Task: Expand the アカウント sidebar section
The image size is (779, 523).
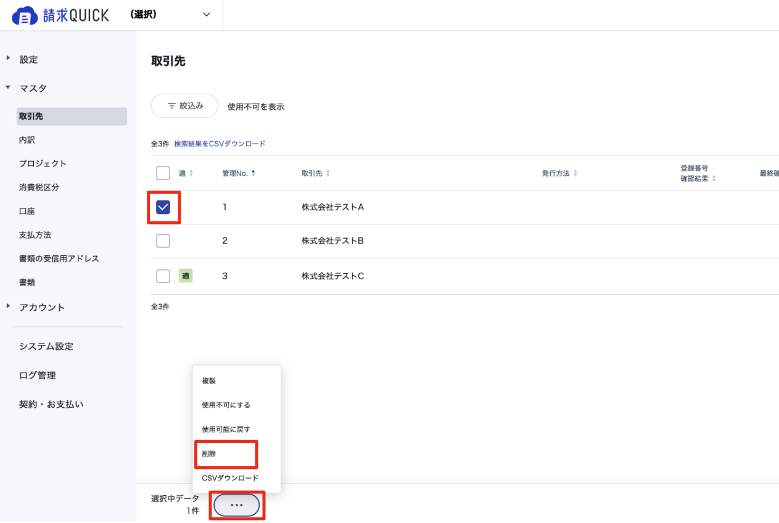Action: (42, 307)
